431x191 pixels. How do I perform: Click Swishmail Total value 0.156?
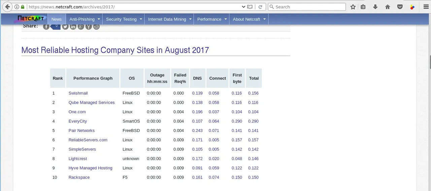pos(253,93)
